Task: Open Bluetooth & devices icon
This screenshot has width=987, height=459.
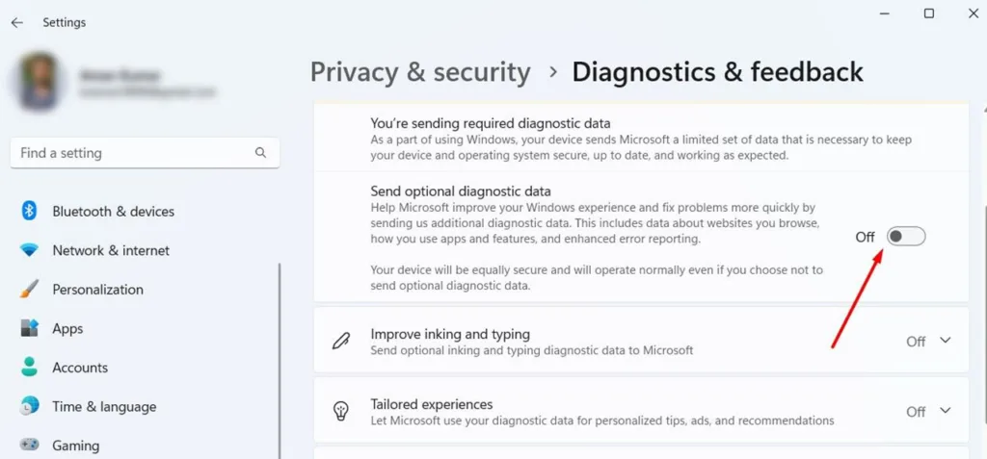Action: (29, 211)
